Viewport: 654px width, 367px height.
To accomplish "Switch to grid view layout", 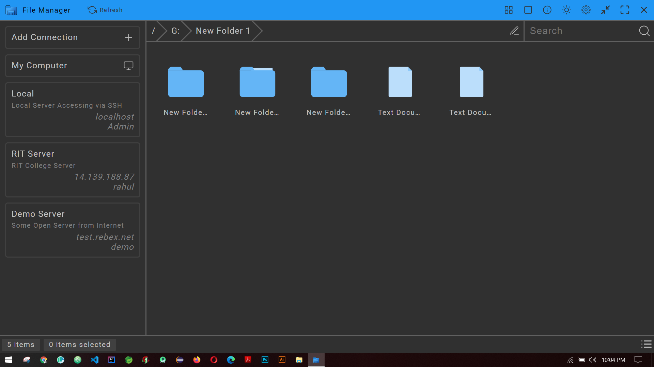I will (x=508, y=10).
